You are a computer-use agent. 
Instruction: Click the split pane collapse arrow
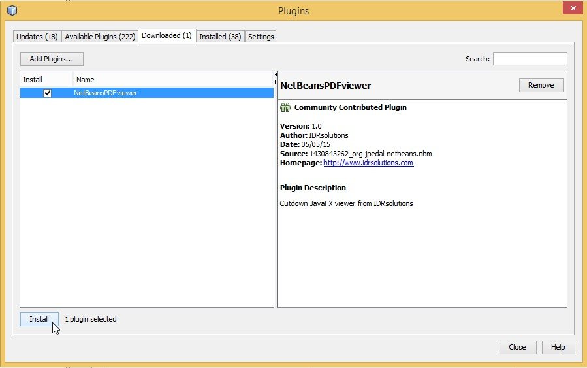coord(276,74)
